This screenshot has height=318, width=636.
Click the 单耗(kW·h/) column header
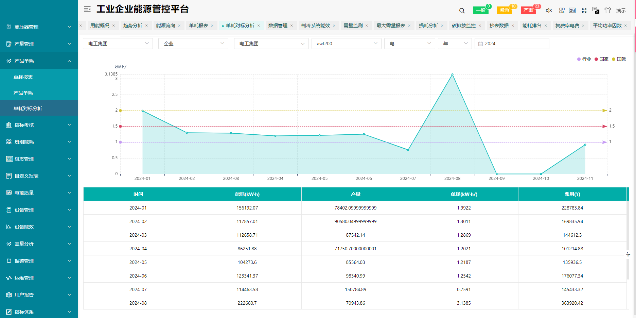[464, 194]
